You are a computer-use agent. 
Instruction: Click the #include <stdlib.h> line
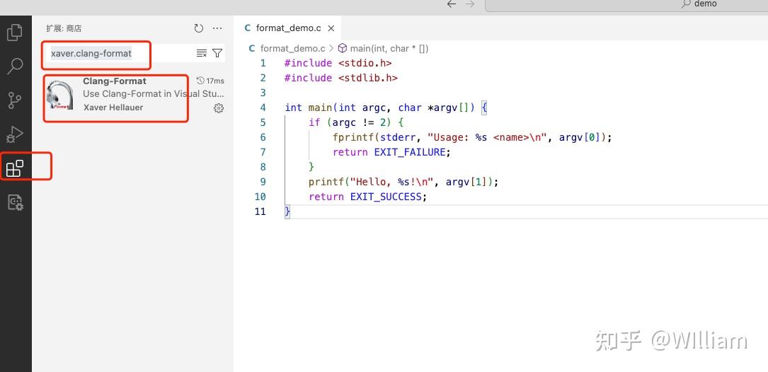(341, 78)
